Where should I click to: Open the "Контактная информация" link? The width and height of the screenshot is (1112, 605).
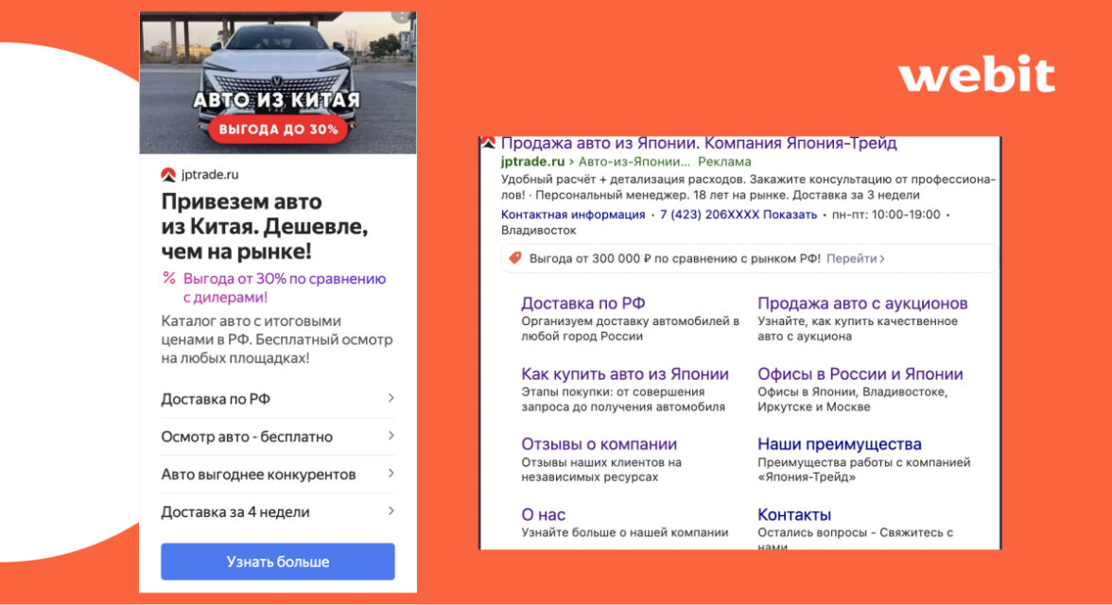pyautogui.click(x=573, y=215)
